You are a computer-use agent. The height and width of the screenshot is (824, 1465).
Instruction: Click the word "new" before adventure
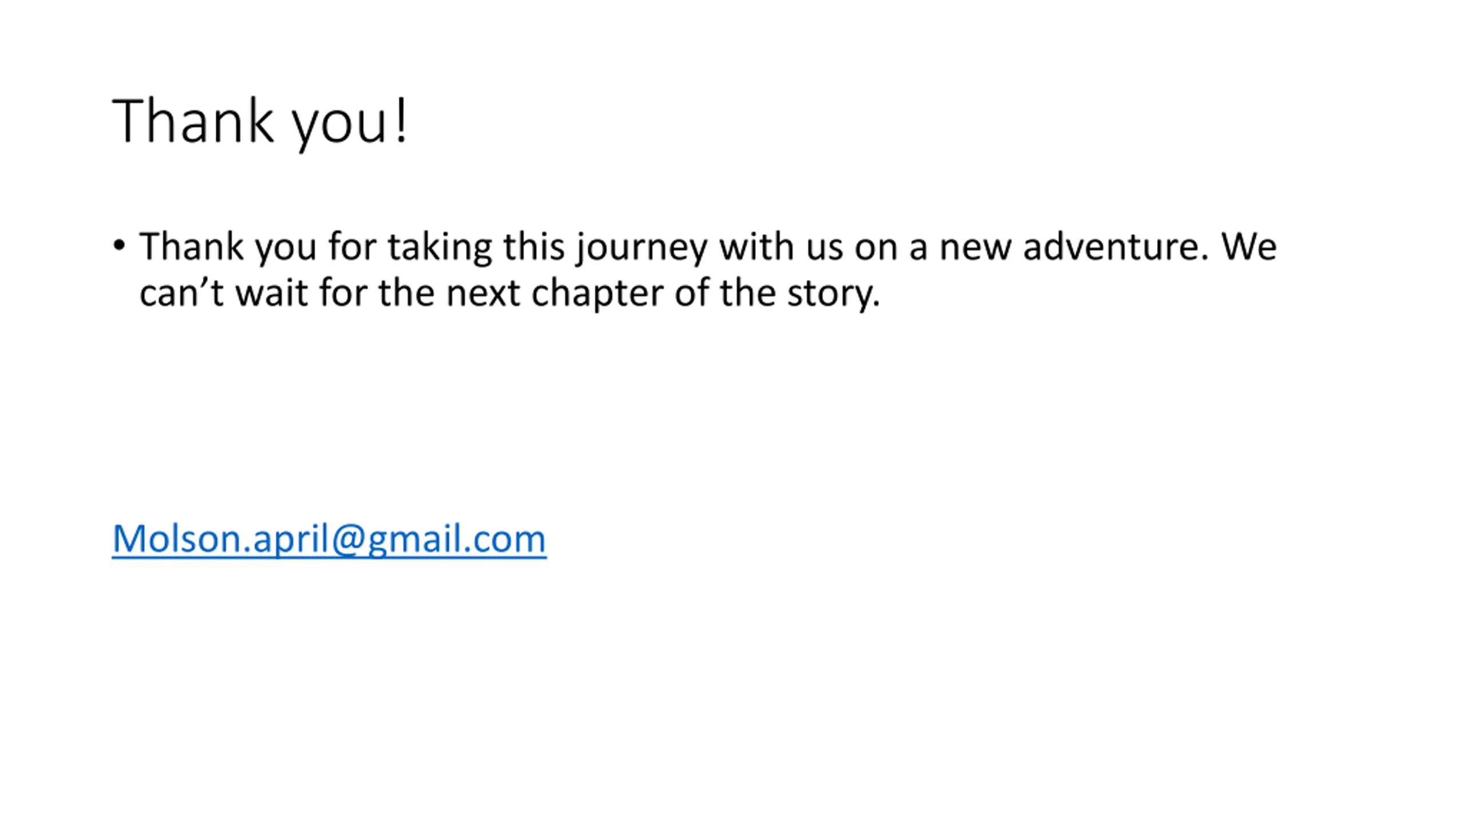(x=975, y=250)
